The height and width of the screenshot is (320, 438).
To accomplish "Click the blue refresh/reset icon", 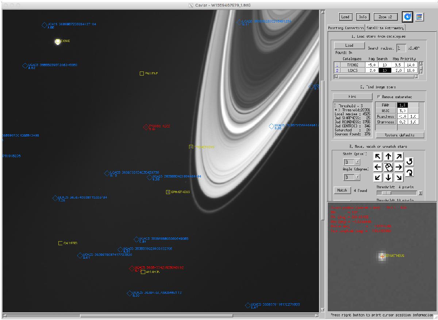I will 407,17.
